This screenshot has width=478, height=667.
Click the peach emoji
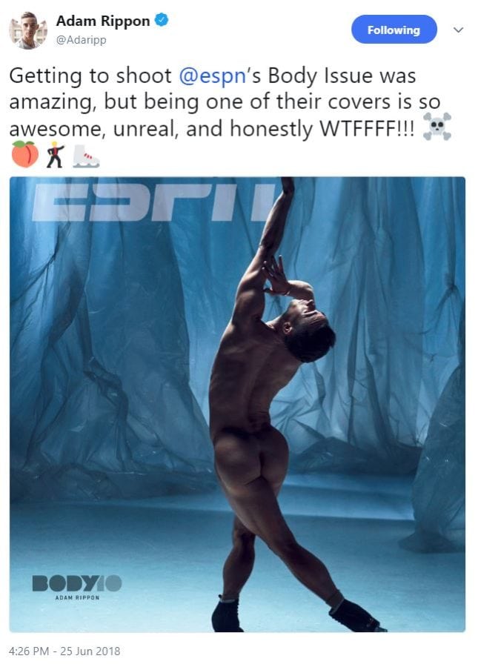click(24, 154)
